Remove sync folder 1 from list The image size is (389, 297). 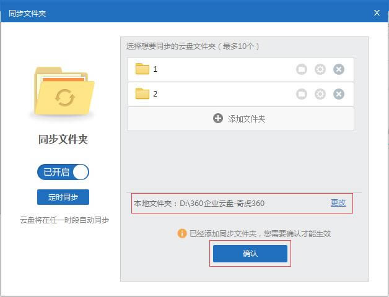338,69
